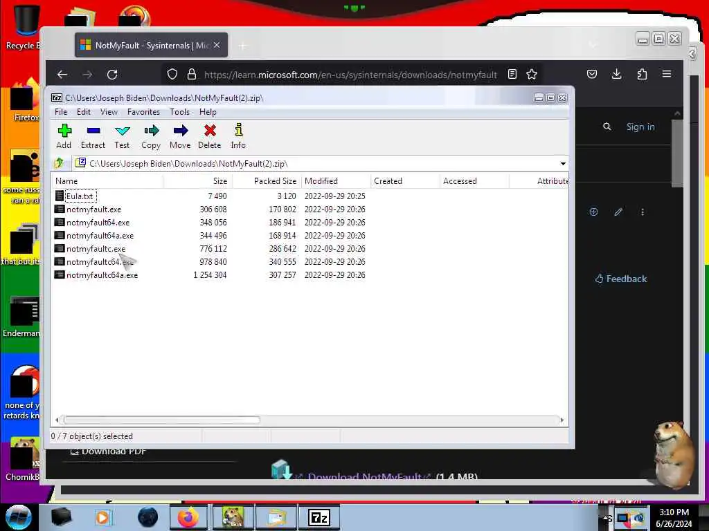Click the search icon on Microsoft Learn page
This screenshot has height=531, width=709.
click(607, 127)
